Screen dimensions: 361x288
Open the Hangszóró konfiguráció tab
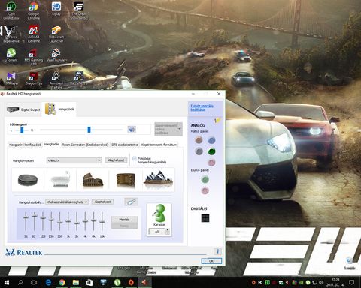(x=25, y=145)
